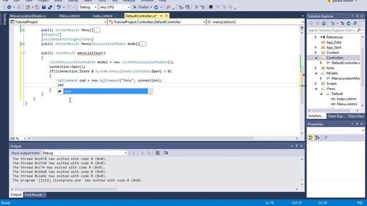Undo the last edit
The height and width of the screenshot is (206, 367).
point(58,7)
